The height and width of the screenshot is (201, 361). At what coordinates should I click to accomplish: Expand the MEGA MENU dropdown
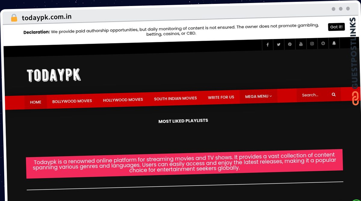point(258,96)
